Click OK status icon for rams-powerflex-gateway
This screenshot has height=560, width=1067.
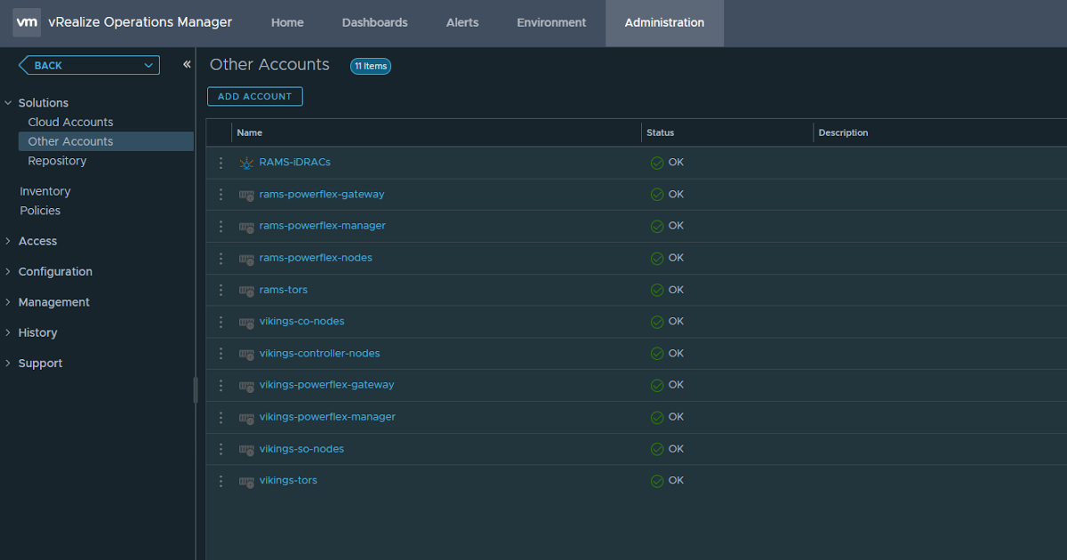(x=657, y=195)
